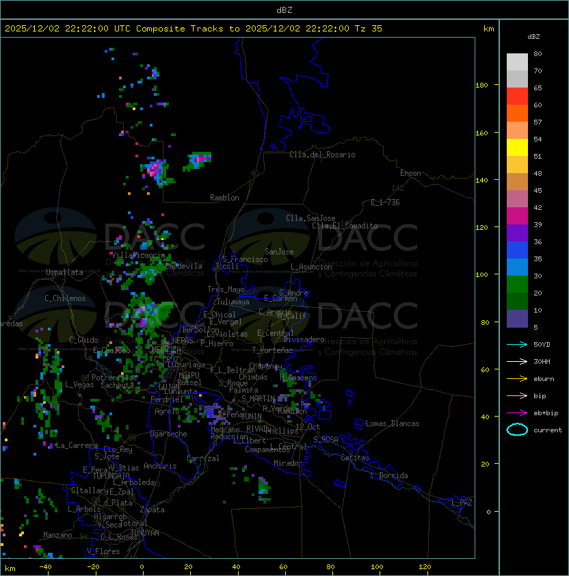Click the '0' tick on horizontal axis

coord(142,567)
